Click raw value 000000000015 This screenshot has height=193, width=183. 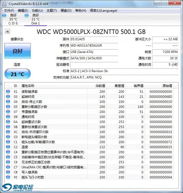[x=161, y=147]
